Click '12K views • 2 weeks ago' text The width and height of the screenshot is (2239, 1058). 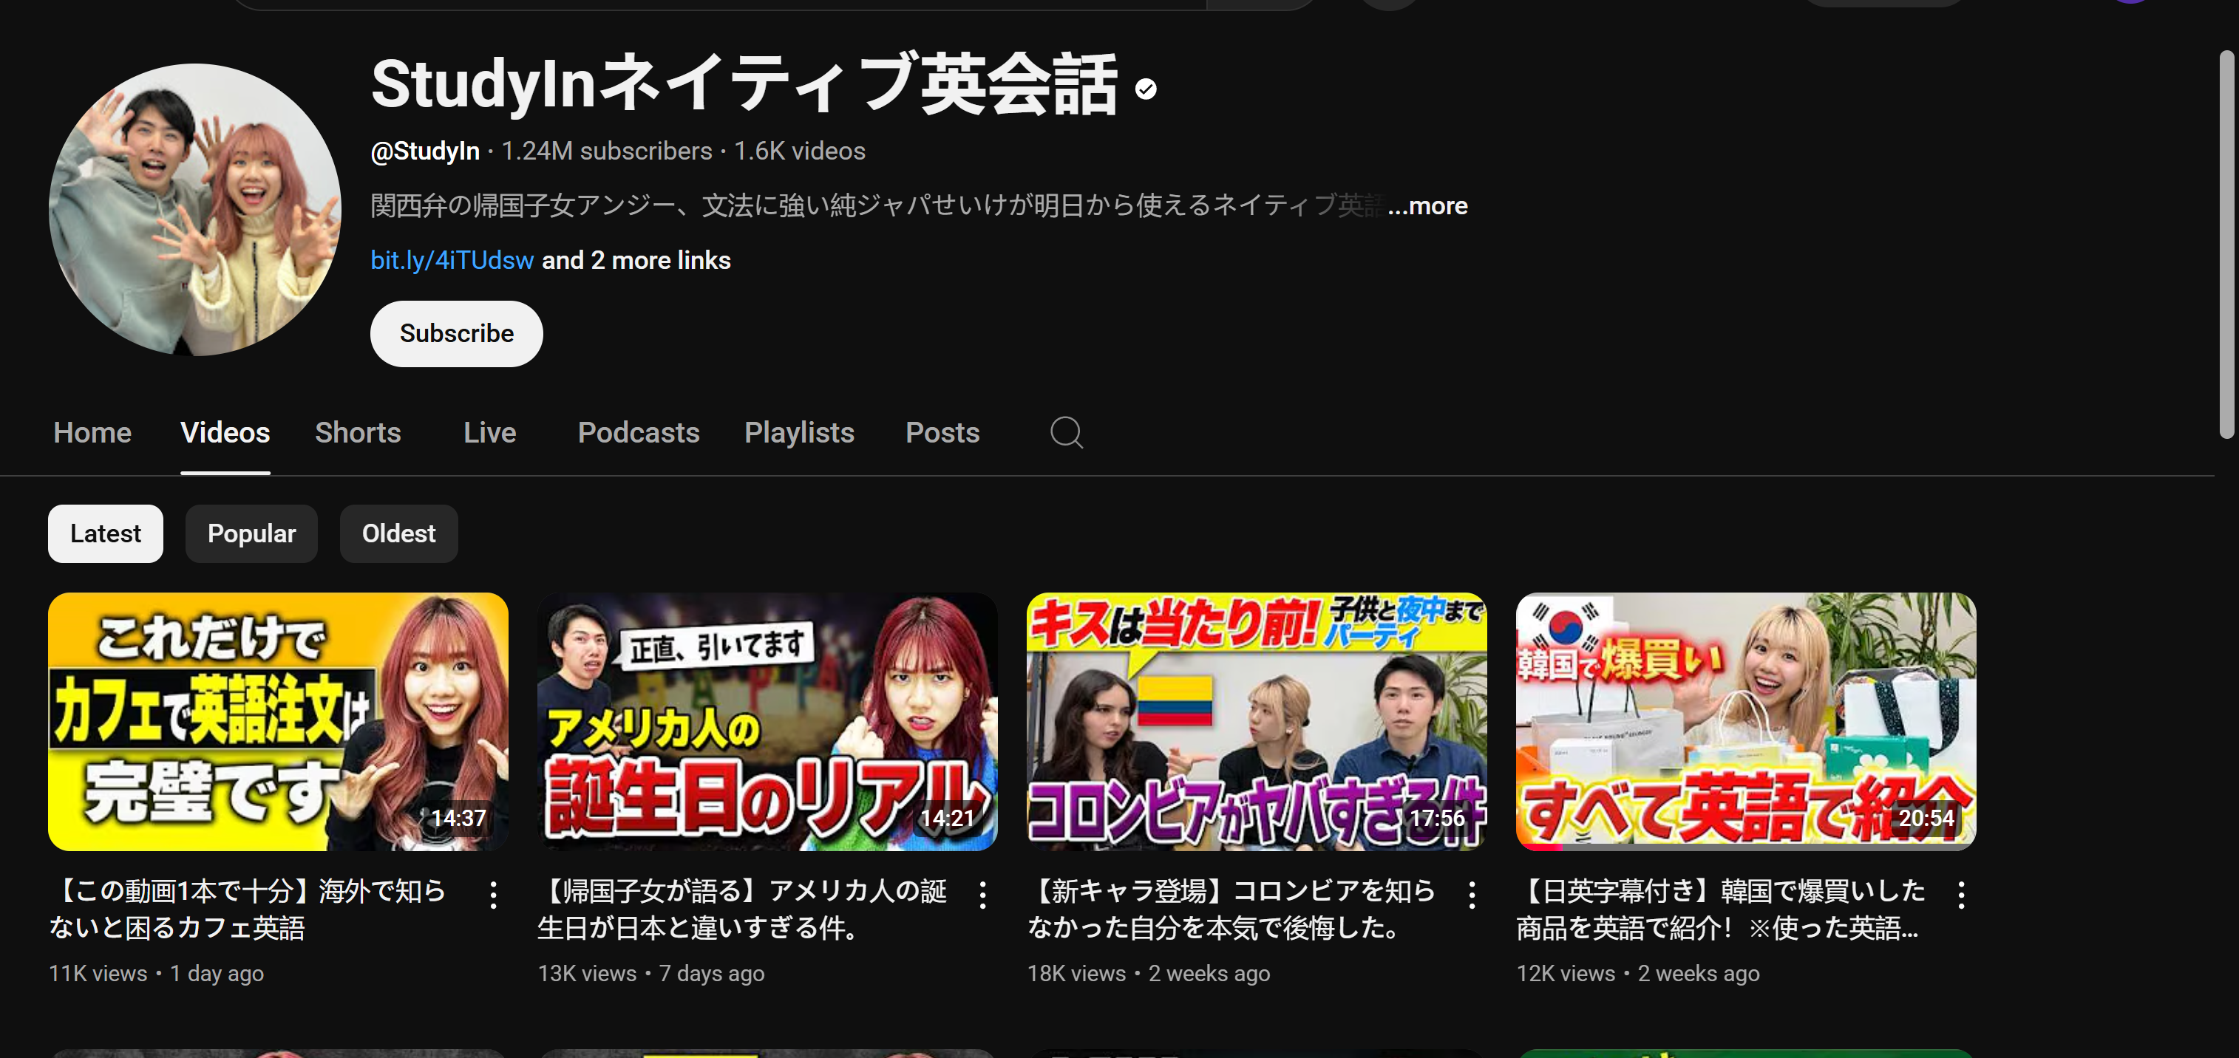tap(1637, 974)
